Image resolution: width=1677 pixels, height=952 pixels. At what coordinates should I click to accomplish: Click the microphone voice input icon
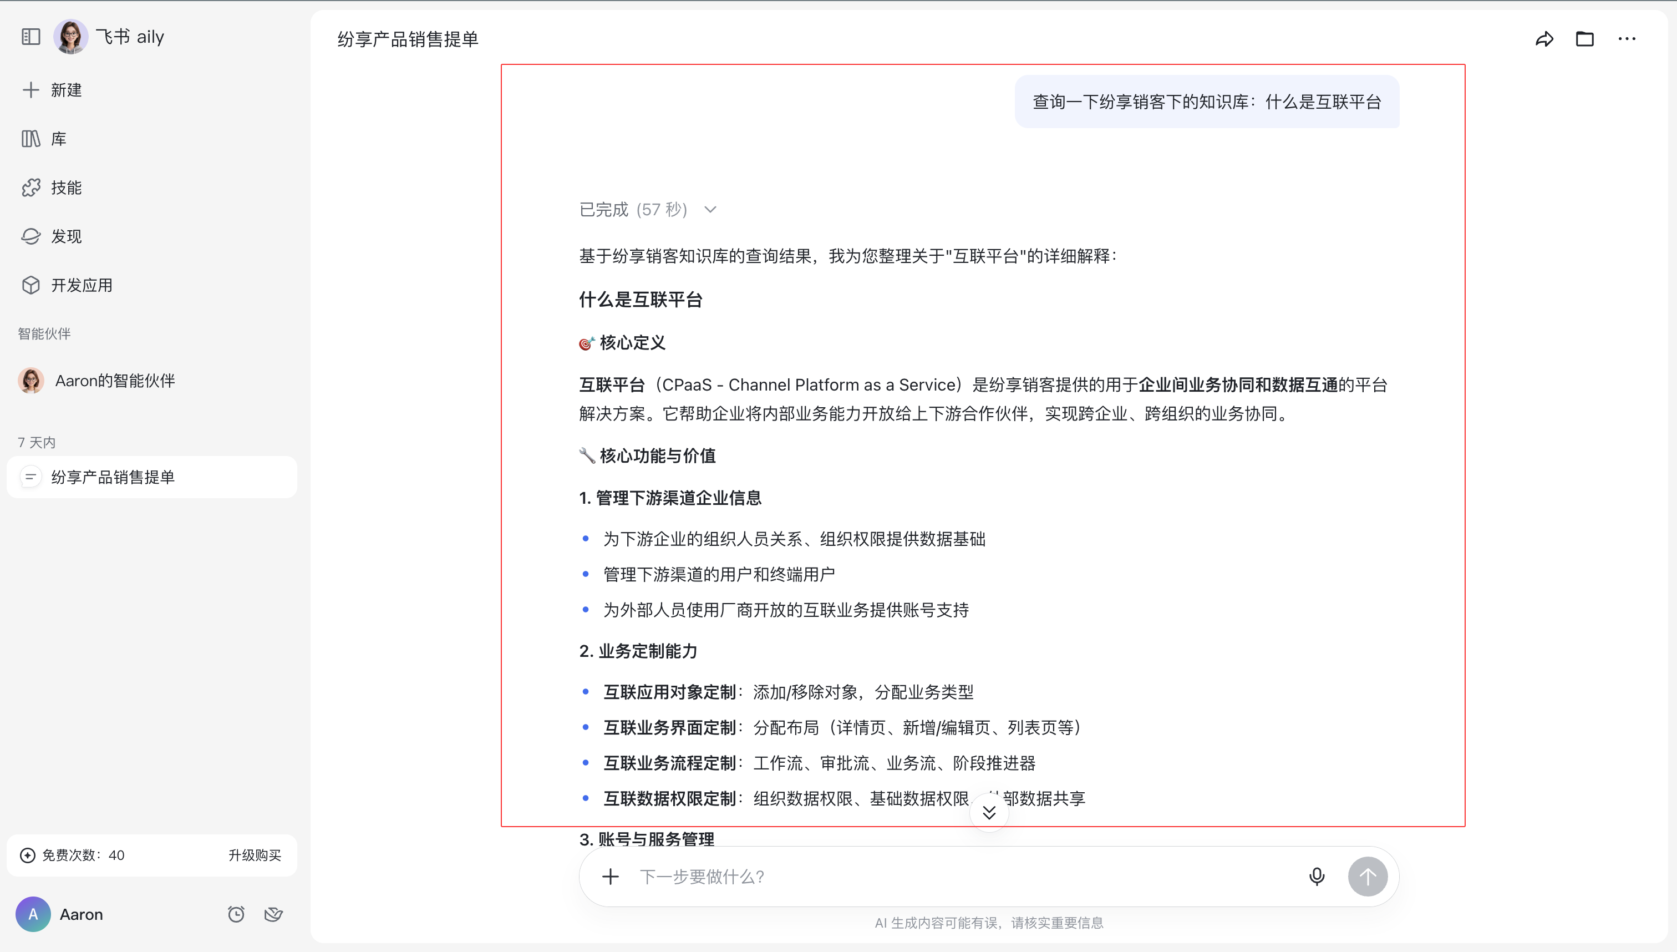point(1316,876)
